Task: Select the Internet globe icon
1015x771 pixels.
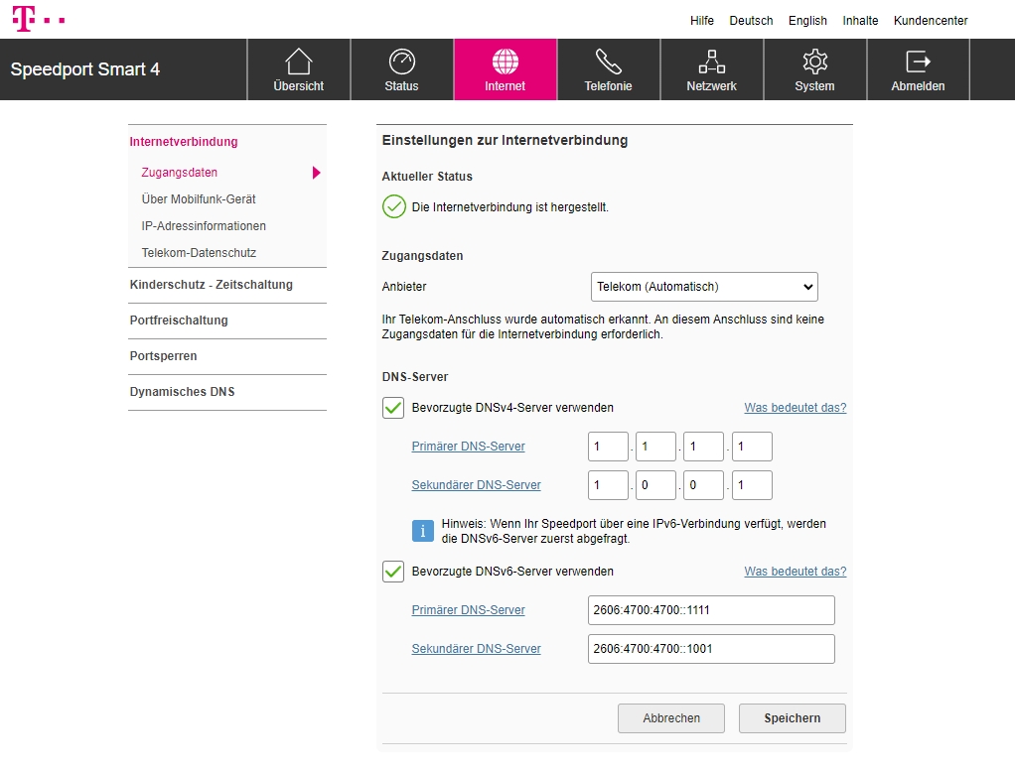Action: point(505,63)
